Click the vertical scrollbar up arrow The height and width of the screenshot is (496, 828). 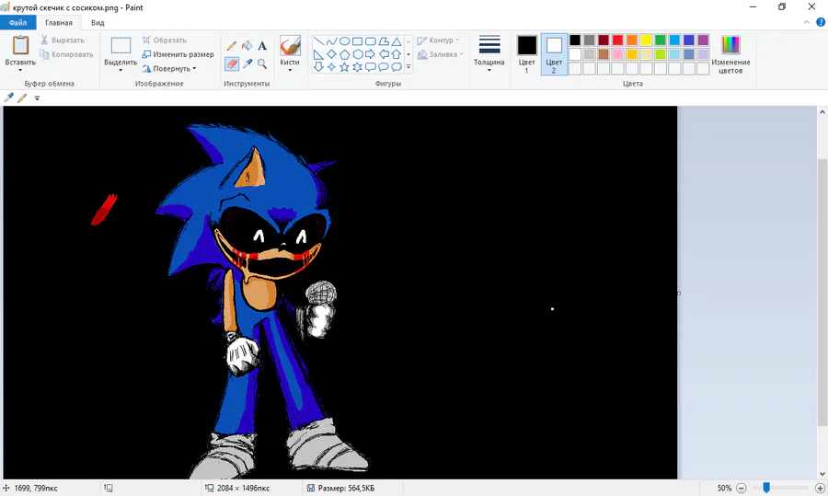point(822,112)
